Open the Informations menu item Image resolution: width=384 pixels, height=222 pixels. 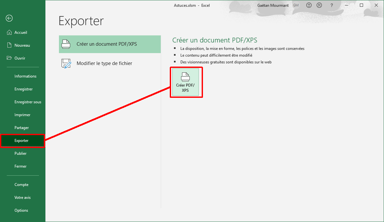pos(25,76)
